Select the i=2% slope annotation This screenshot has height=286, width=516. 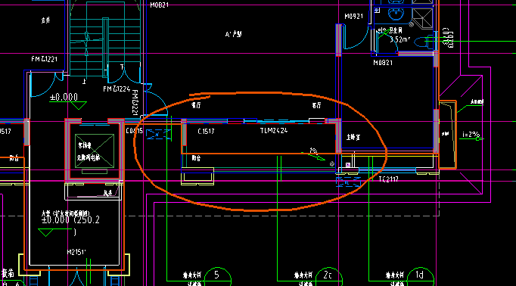471,134
